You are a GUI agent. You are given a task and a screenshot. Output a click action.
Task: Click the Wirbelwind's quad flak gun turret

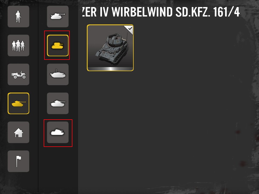[116, 40]
